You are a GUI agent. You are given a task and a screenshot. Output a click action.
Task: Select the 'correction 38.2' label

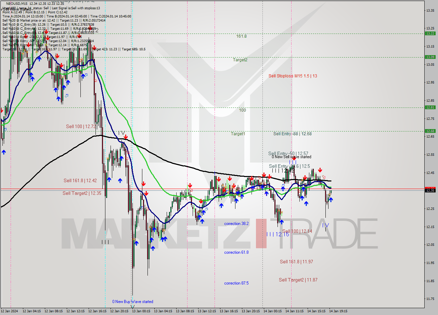coord(236,224)
